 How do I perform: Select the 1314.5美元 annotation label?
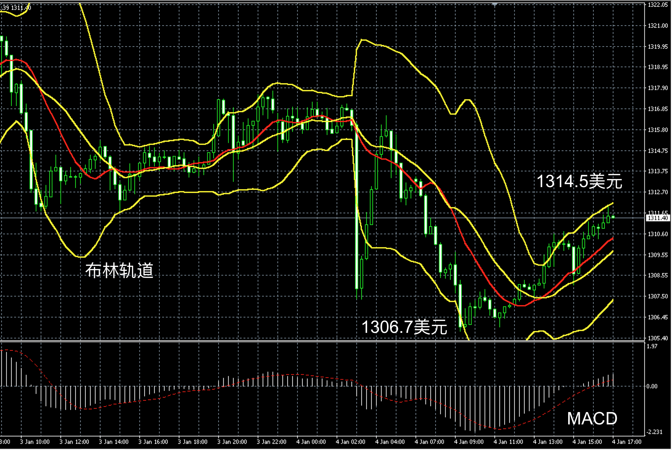[579, 181]
